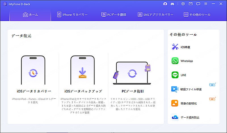Close the D-Back window
Image resolution: width=227 pixels, height=133 pixels.
[x=221, y=4]
